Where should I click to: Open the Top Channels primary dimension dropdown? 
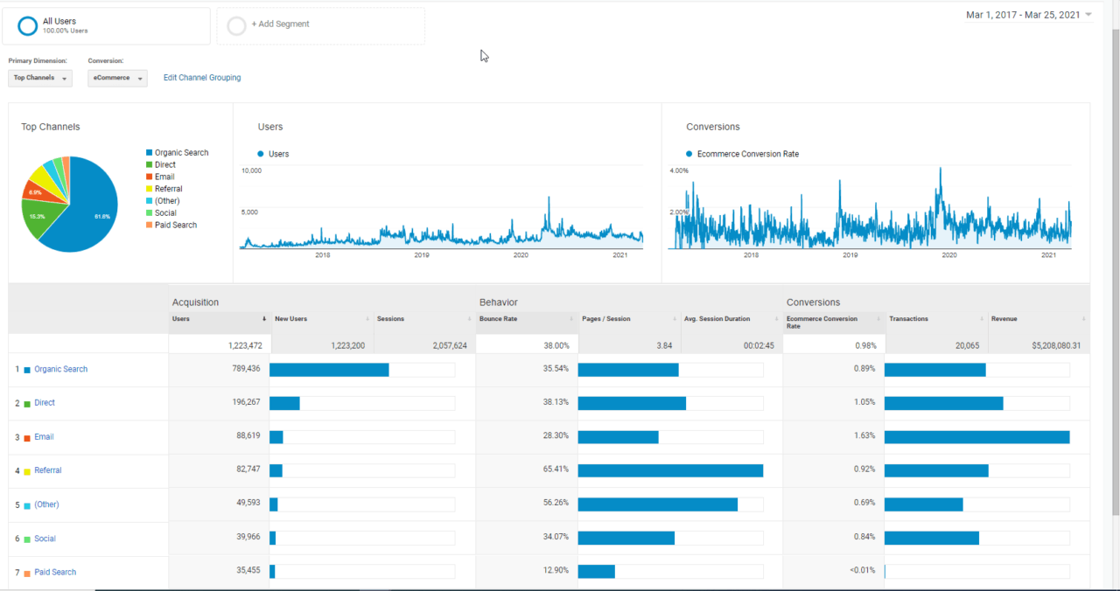click(x=40, y=78)
